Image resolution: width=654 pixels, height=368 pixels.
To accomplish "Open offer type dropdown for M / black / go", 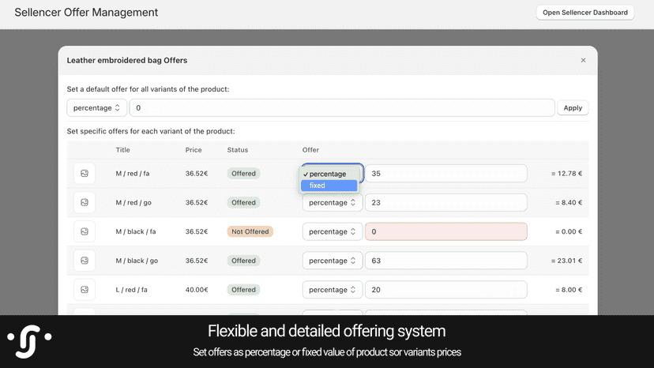I will click(333, 261).
